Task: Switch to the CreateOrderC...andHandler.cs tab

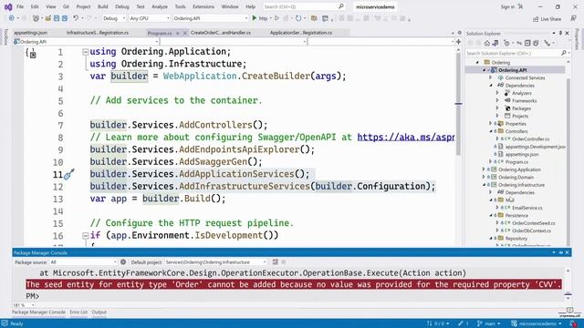Action: tap(221, 33)
